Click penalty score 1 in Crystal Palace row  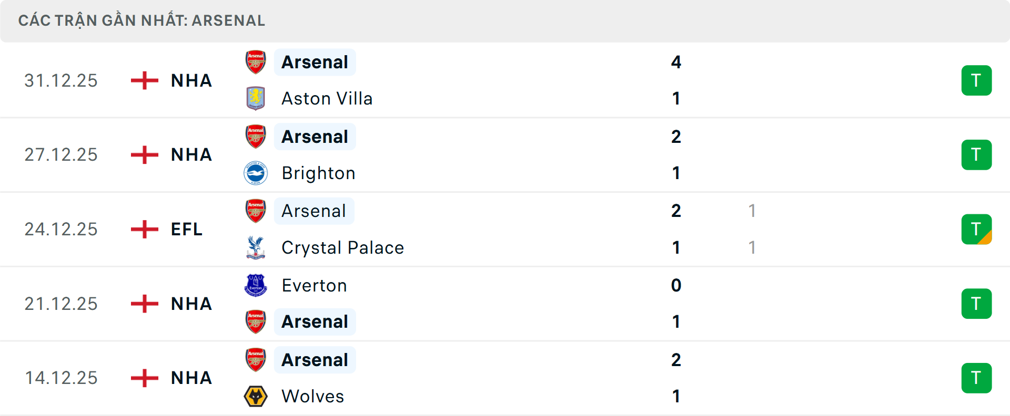pyautogui.click(x=752, y=247)
